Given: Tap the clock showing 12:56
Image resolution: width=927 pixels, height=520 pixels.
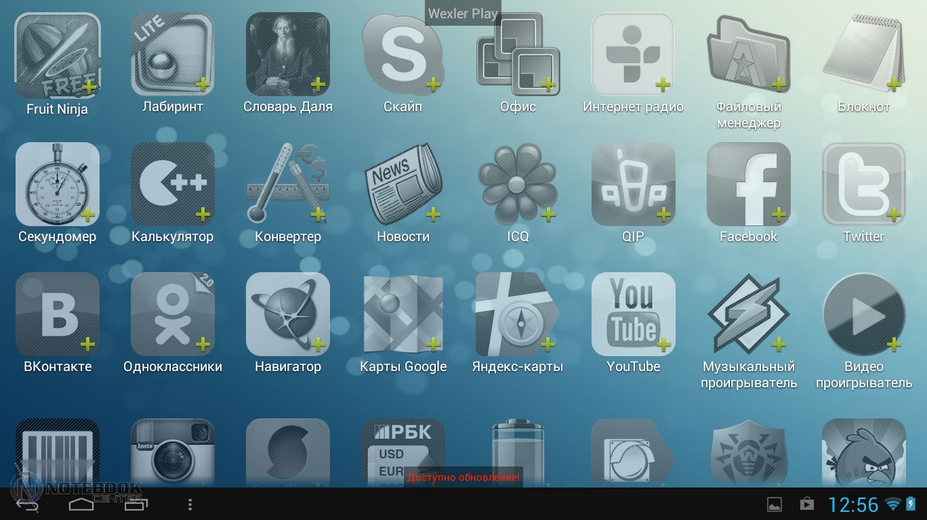Looking at the screenshot, I should [852, 504].
